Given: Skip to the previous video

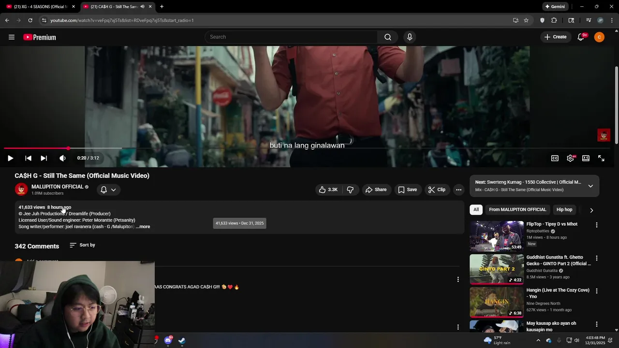Looking at the screenshot, I should [28, 158].
